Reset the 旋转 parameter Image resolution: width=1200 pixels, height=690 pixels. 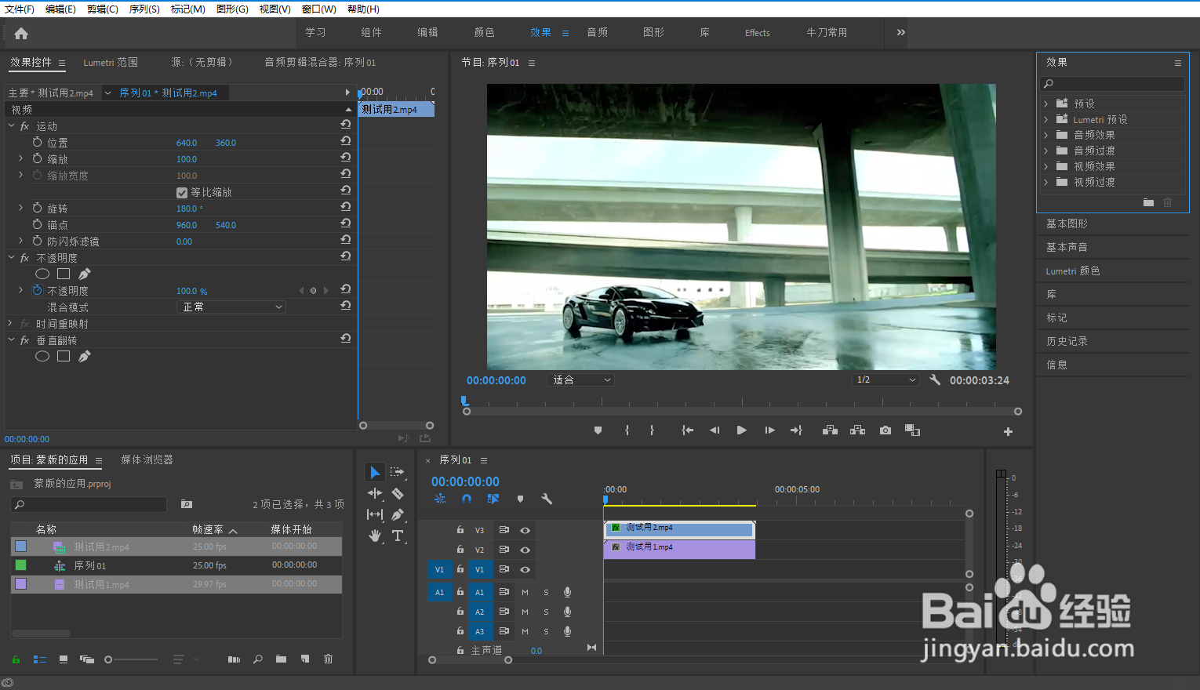[345, 207]
